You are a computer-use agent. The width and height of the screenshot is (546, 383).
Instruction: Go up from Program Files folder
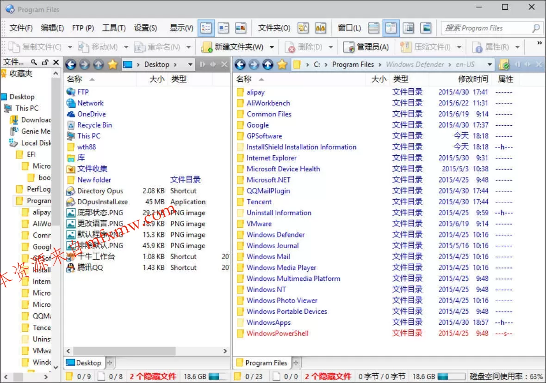click(x=268, y=64)
